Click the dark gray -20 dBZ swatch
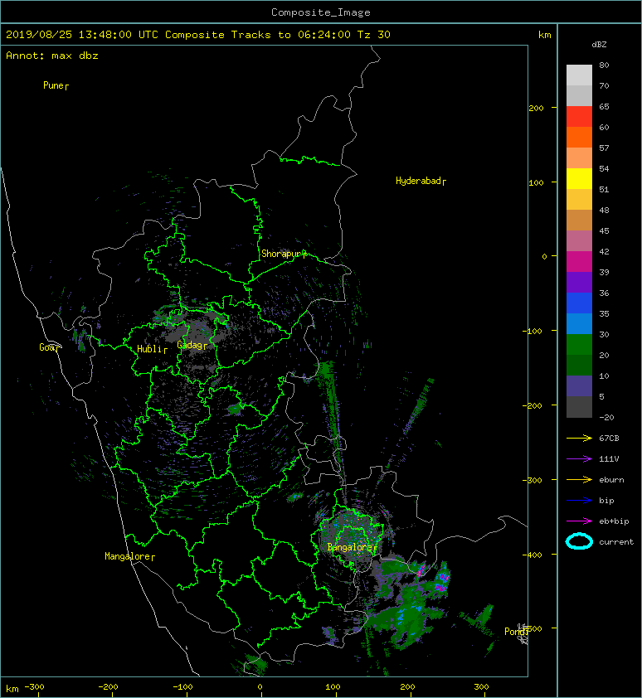Viewport: 642px width, 698px height. (579, 407)
